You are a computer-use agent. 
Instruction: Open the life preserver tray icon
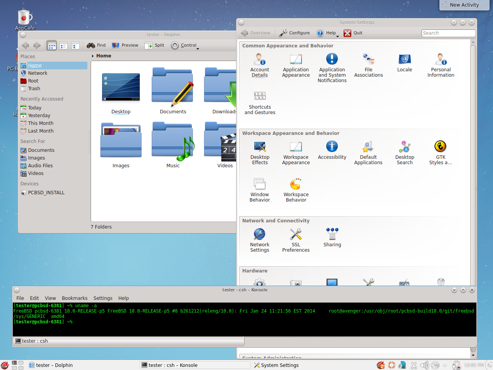(x=392, y=365)
